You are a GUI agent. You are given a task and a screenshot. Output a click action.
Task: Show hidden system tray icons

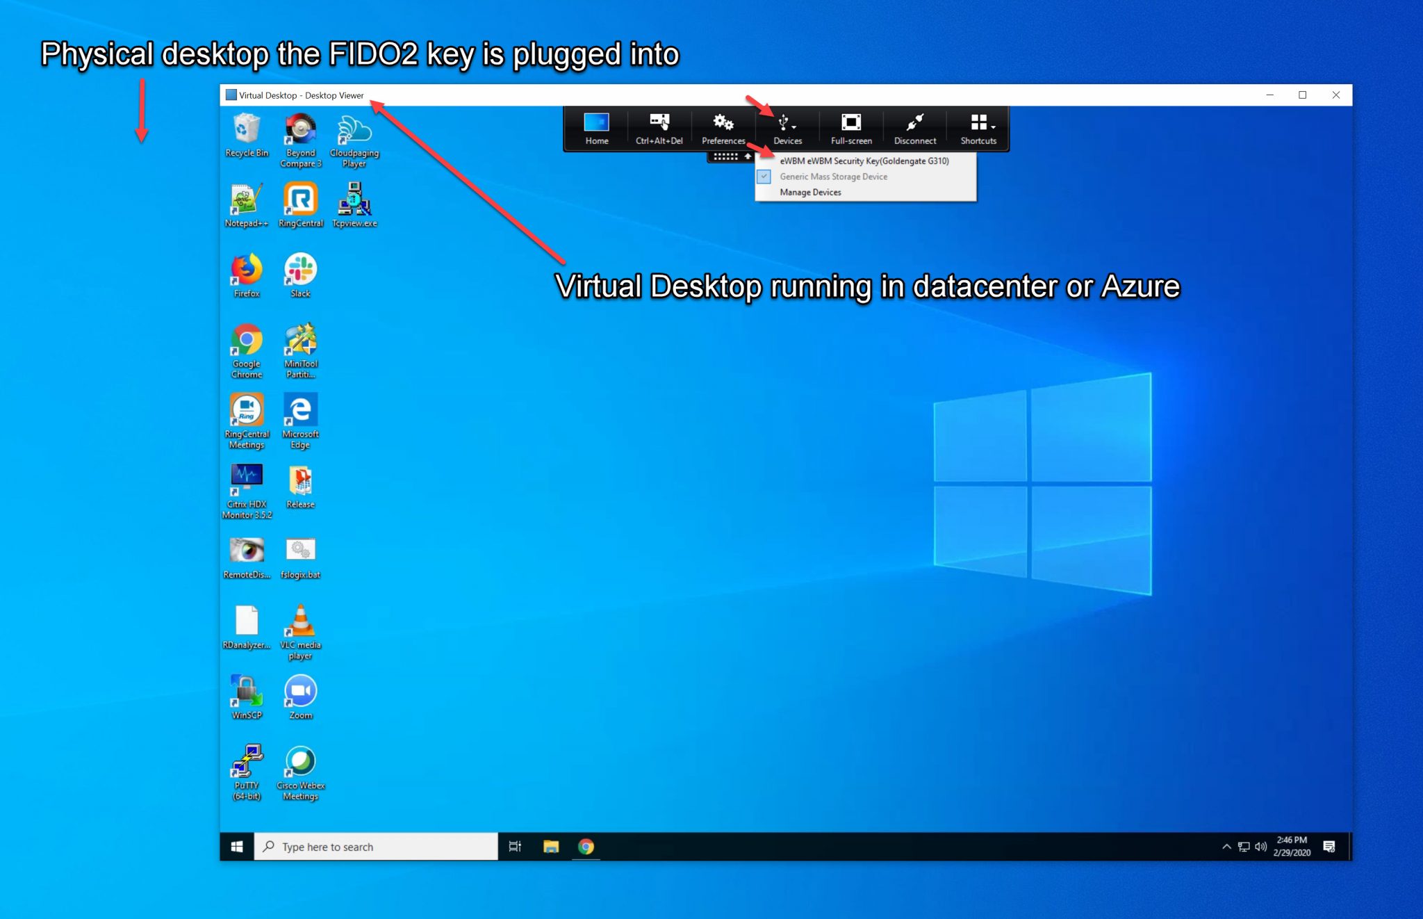tap(1227, 846)
